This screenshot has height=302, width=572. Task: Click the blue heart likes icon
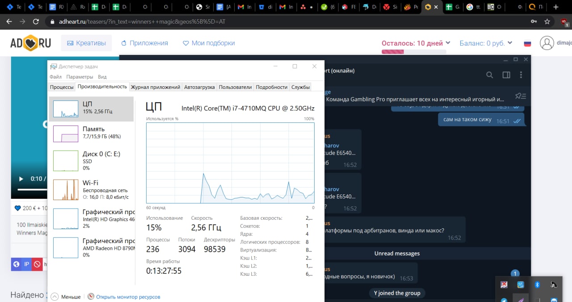(x=18, y=208)
